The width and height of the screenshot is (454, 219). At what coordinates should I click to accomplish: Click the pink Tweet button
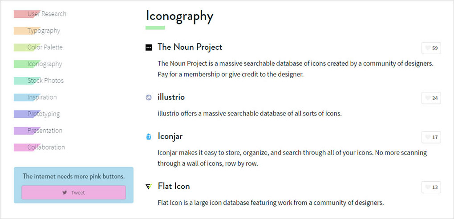point(73,193)
